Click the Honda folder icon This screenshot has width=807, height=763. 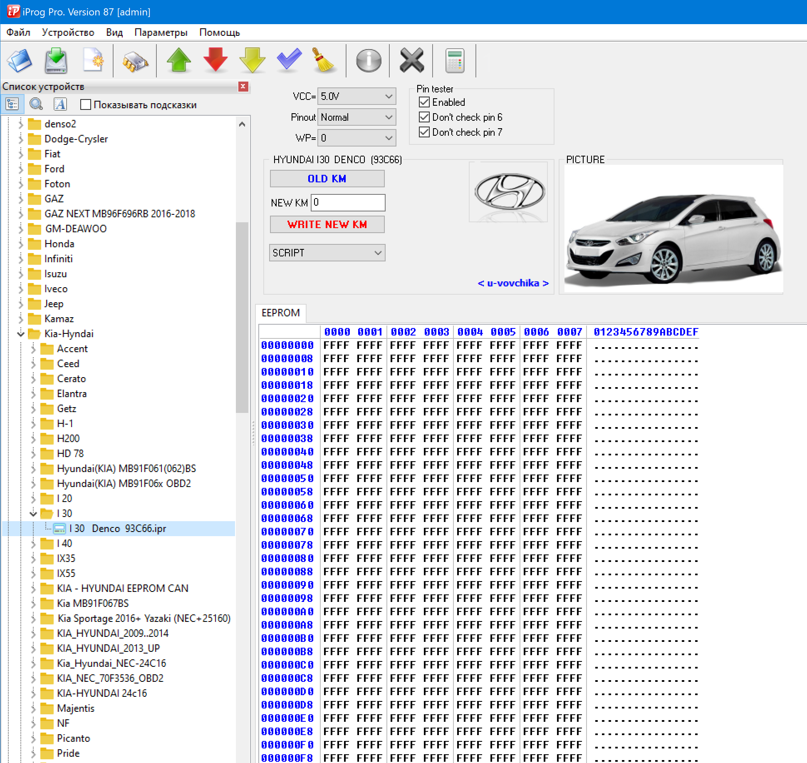(35, 244)
